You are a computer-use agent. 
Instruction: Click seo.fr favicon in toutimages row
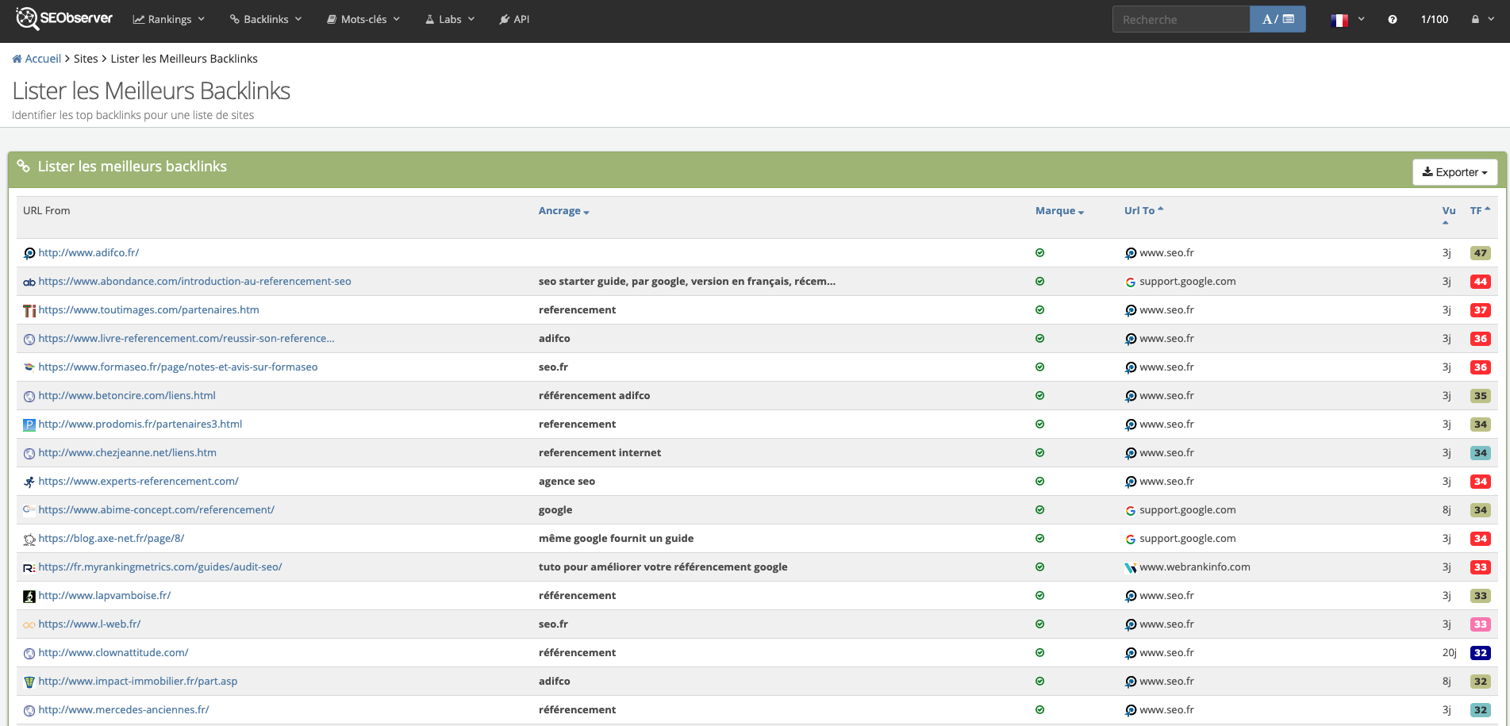(x=1131, y=310)
